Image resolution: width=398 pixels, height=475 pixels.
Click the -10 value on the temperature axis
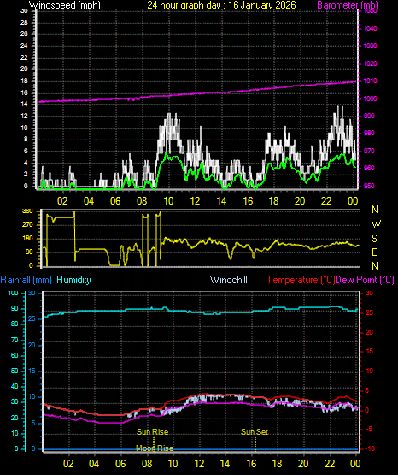pos(370,448)
